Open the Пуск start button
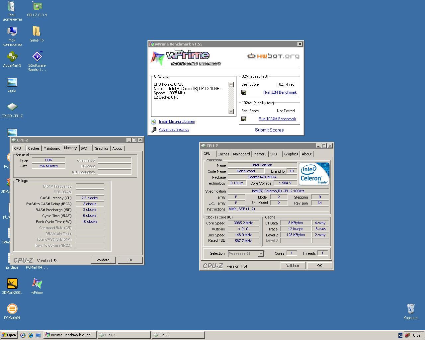 pyautogui.click(x=9, y=335)
